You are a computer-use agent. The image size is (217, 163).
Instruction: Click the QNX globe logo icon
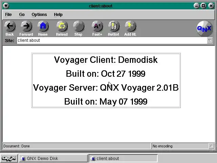click(204, 29)
